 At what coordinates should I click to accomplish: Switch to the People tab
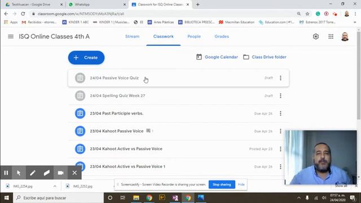pos(194,37)
